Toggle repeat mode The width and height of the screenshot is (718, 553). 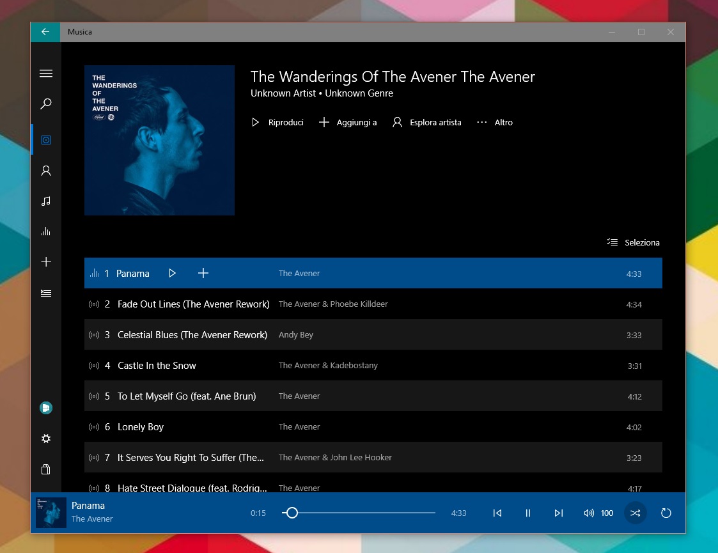[666, 513]
